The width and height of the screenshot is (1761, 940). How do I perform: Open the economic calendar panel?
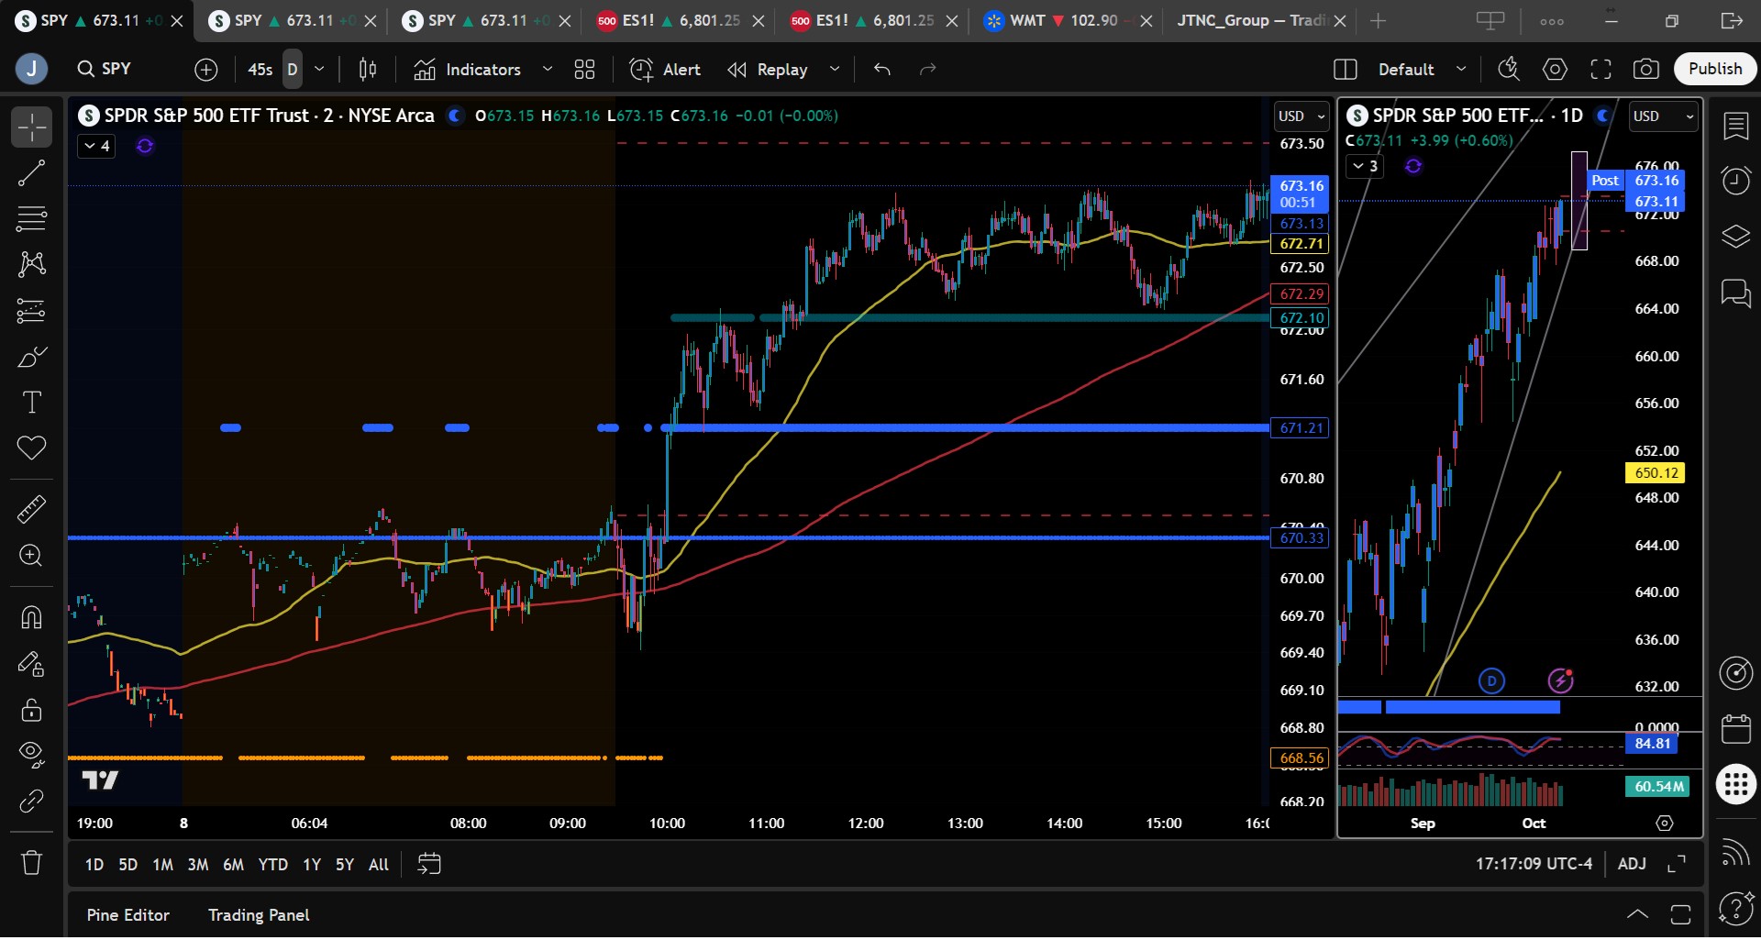pyautogui.click(x=1735, y=730)
